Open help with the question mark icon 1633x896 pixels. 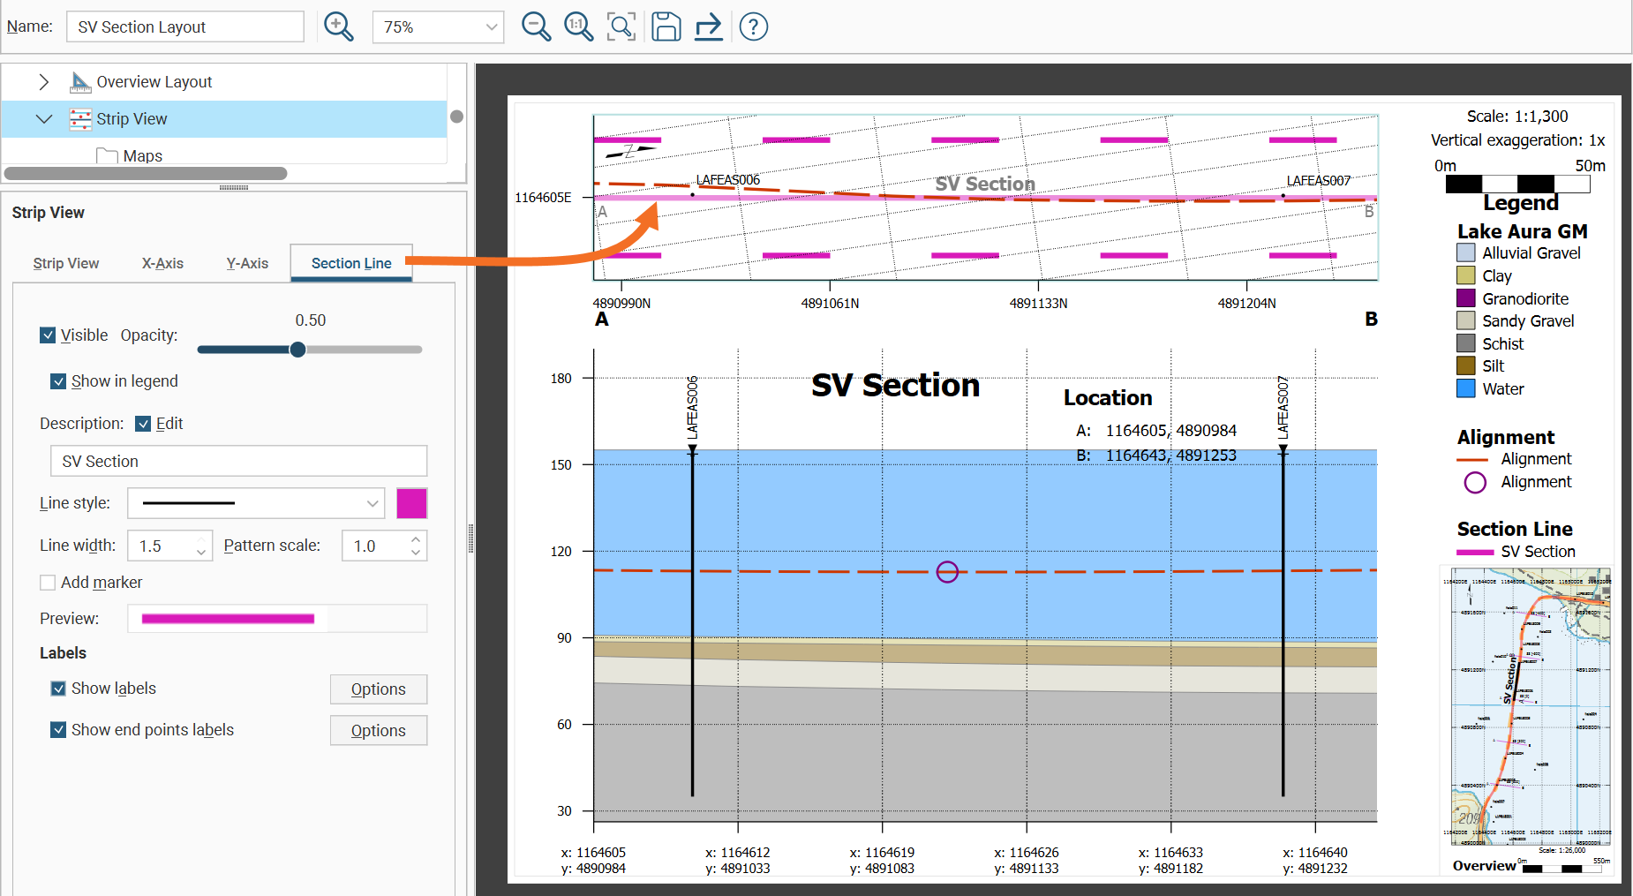pos(753,26)
